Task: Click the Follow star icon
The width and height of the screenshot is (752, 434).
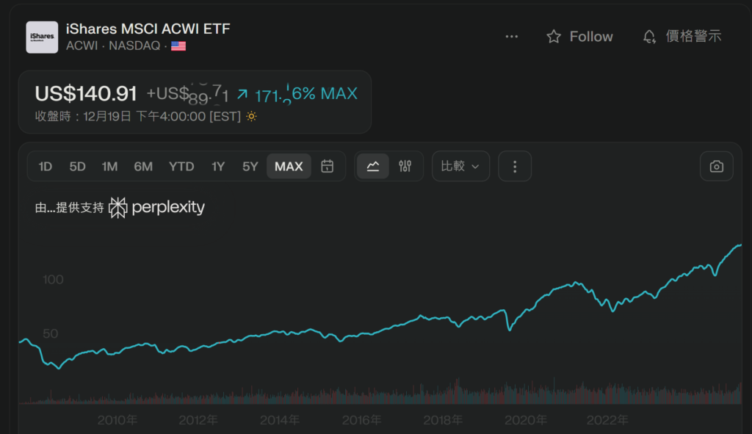Action: coord(554,37)
